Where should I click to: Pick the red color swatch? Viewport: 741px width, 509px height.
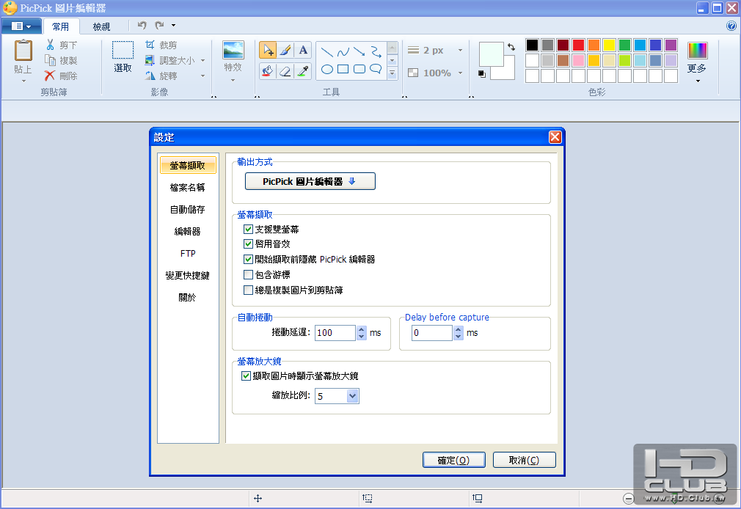(578, 45)
